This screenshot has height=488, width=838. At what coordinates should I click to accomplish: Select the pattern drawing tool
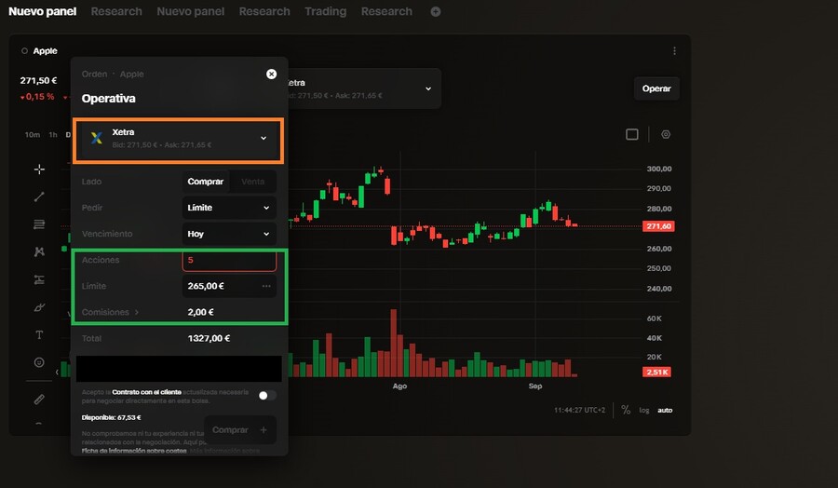click(39, 251)
